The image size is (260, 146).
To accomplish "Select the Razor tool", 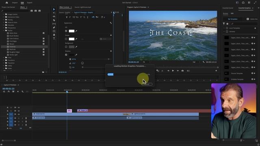I will (54, 20).
